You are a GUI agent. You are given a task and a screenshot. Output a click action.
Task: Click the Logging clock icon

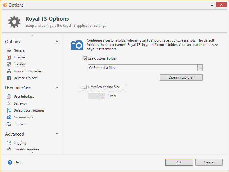tap(9, 143)
